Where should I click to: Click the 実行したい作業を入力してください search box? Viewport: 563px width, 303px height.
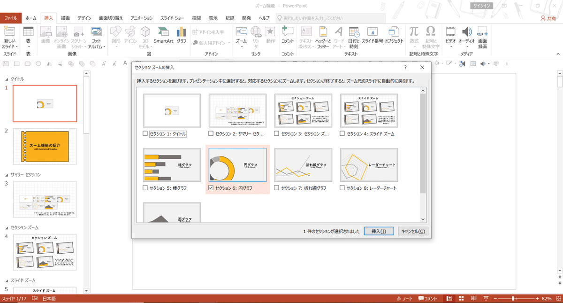coord(330,18)
